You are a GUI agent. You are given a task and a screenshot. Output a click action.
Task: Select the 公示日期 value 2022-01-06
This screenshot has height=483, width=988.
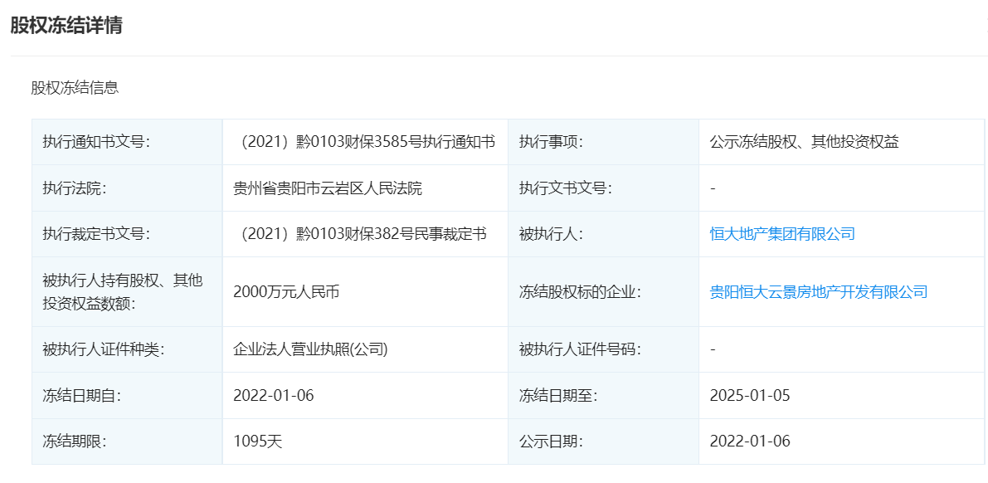pos(750,441)
